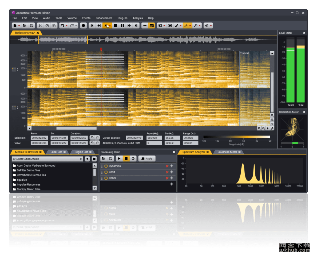Go up one folder level

click(87, 159)
